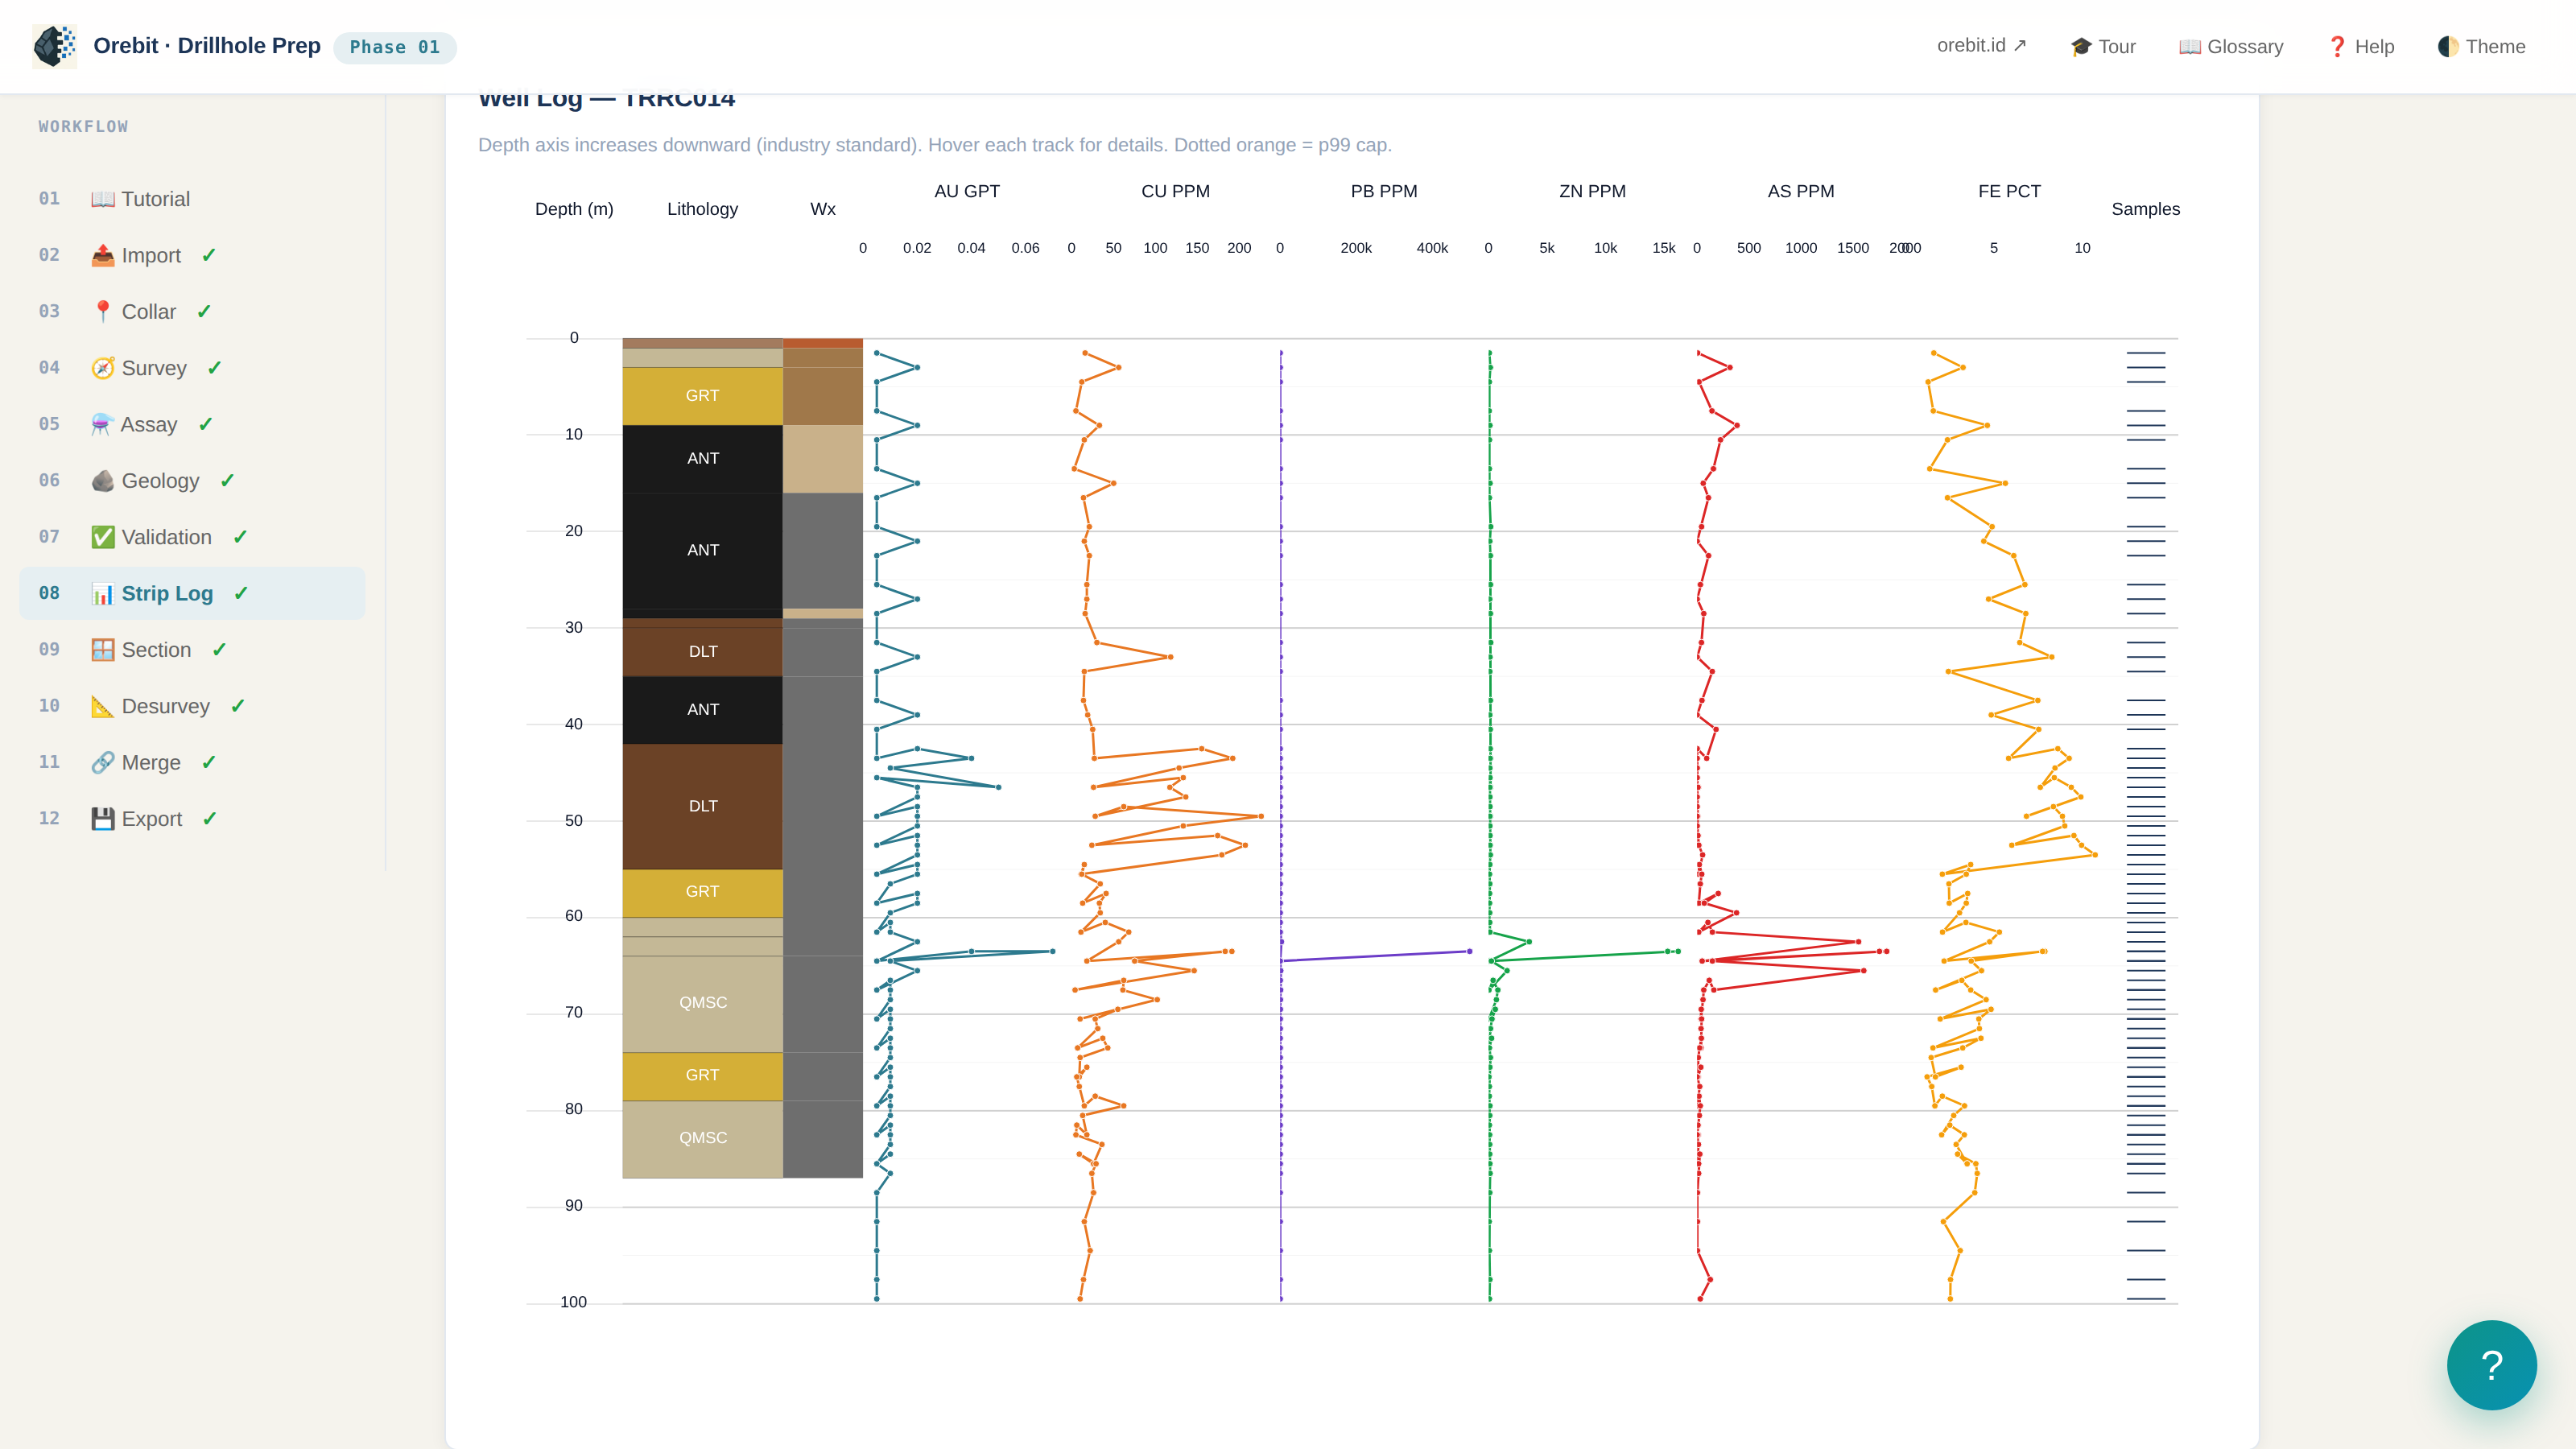
Task: Click the Survey compass icon
Action: tap(103, 368)
